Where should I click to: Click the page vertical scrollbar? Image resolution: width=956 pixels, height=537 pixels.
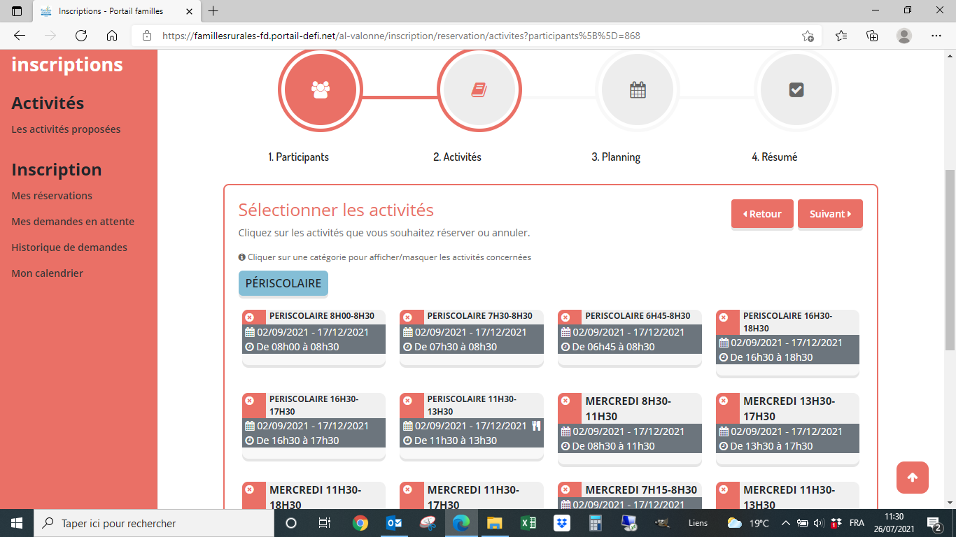point(949,259)
